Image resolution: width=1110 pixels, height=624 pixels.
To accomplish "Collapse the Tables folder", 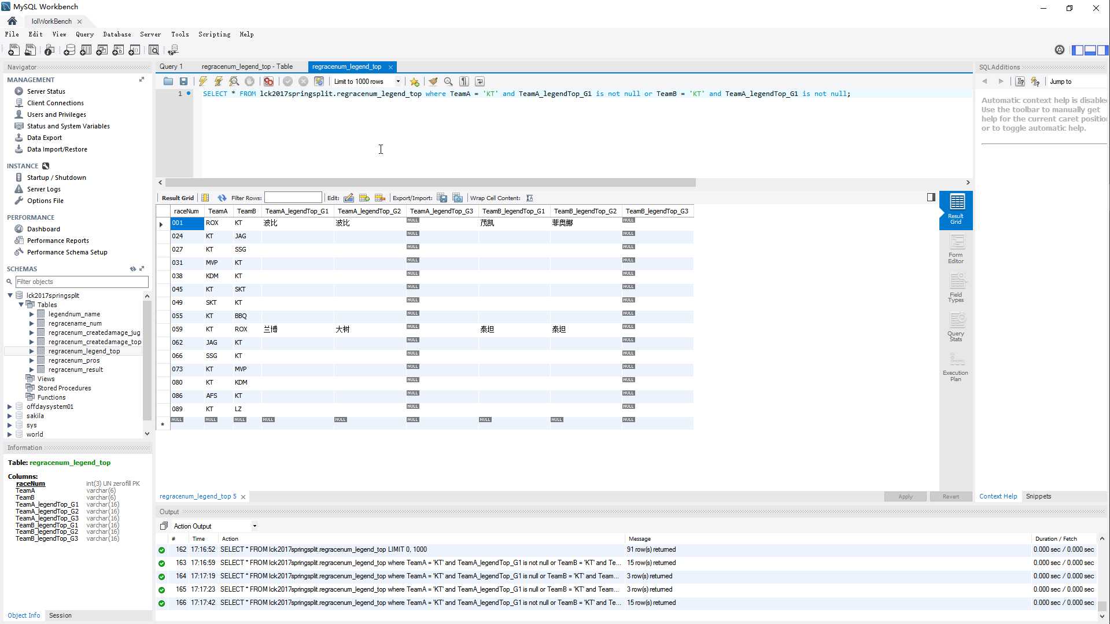I will coord(21,305).
